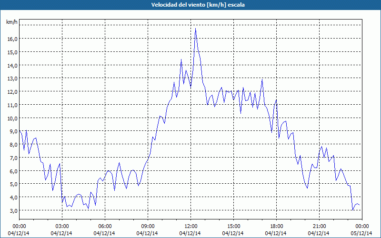Select the "06:00" time label
381x238 pixels.
[x=105, y=227]
